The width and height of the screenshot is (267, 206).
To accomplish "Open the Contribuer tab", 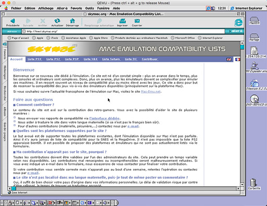I will pos(150,59).
